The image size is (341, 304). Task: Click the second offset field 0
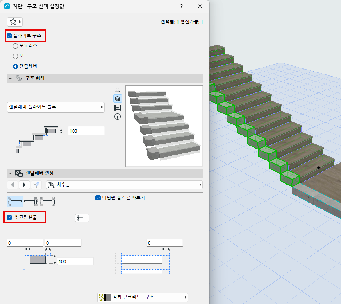(x=63, y=243)
